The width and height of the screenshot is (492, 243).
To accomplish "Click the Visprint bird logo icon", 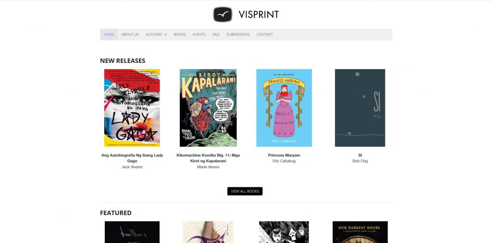I will pyautogui.click(x=222, y=14).
